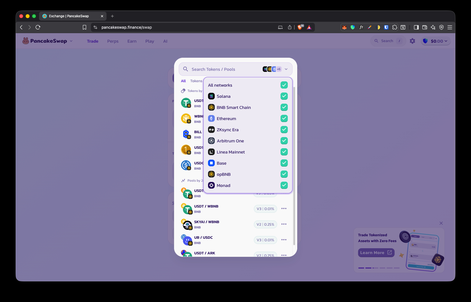Uncheck the Linea Mainnet checkbox

[x=284, y=152]
